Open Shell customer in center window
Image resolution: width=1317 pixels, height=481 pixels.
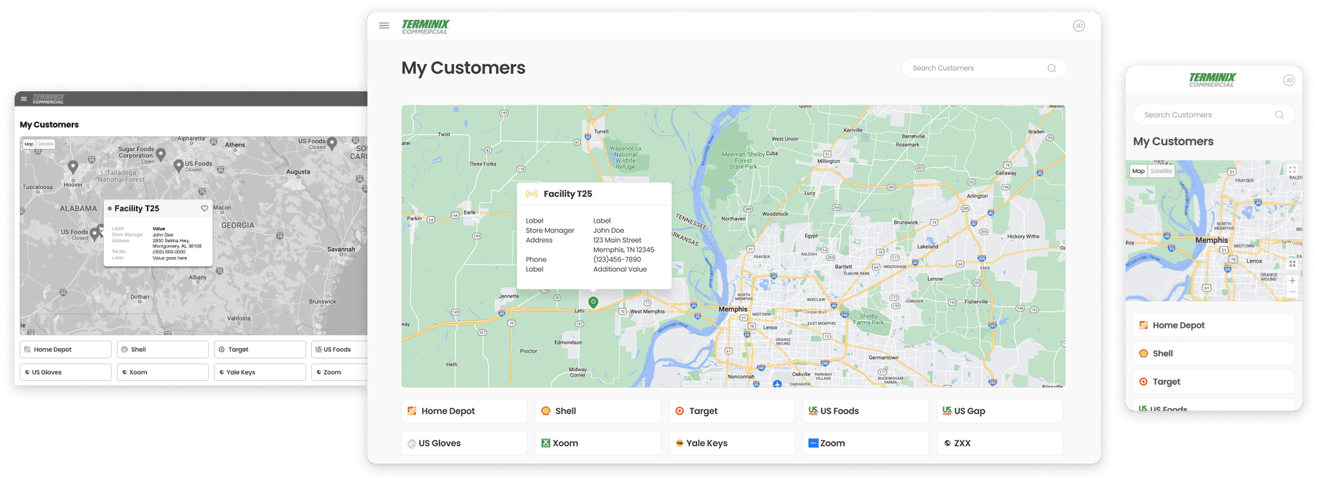pyautogui.click(x=598, y=411)
